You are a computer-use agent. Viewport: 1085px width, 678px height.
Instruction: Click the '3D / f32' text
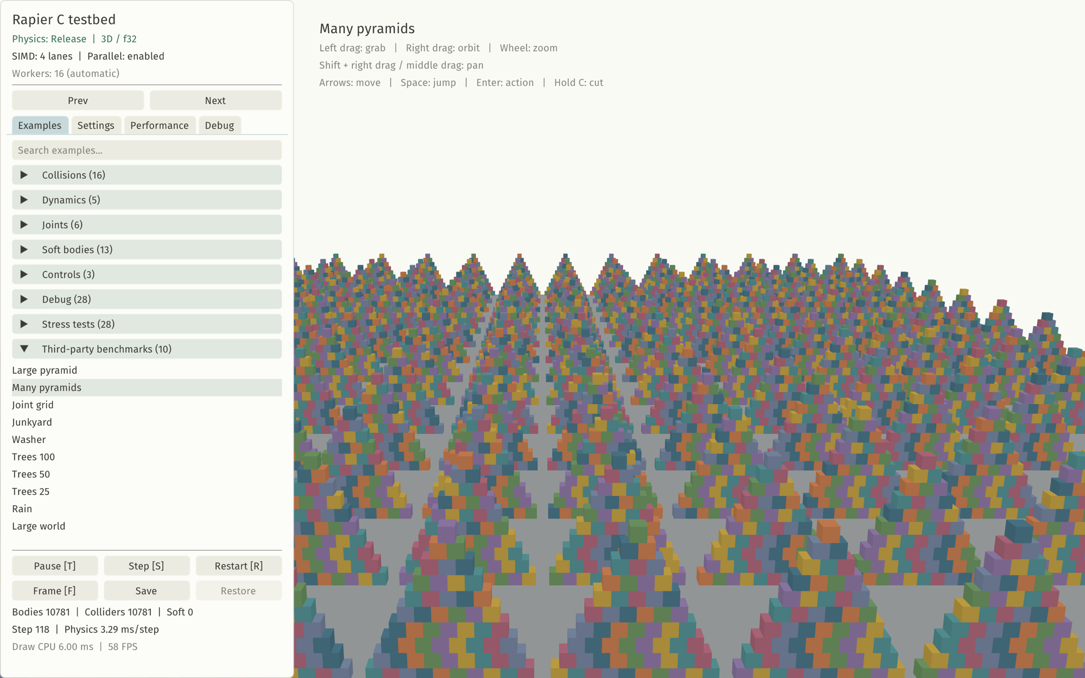pos(119,39)
